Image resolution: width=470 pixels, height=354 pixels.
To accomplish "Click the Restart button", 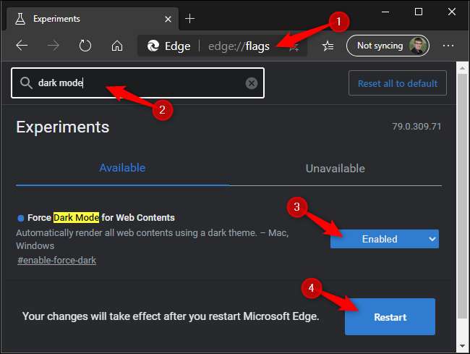I will click(x=390, y=317).
